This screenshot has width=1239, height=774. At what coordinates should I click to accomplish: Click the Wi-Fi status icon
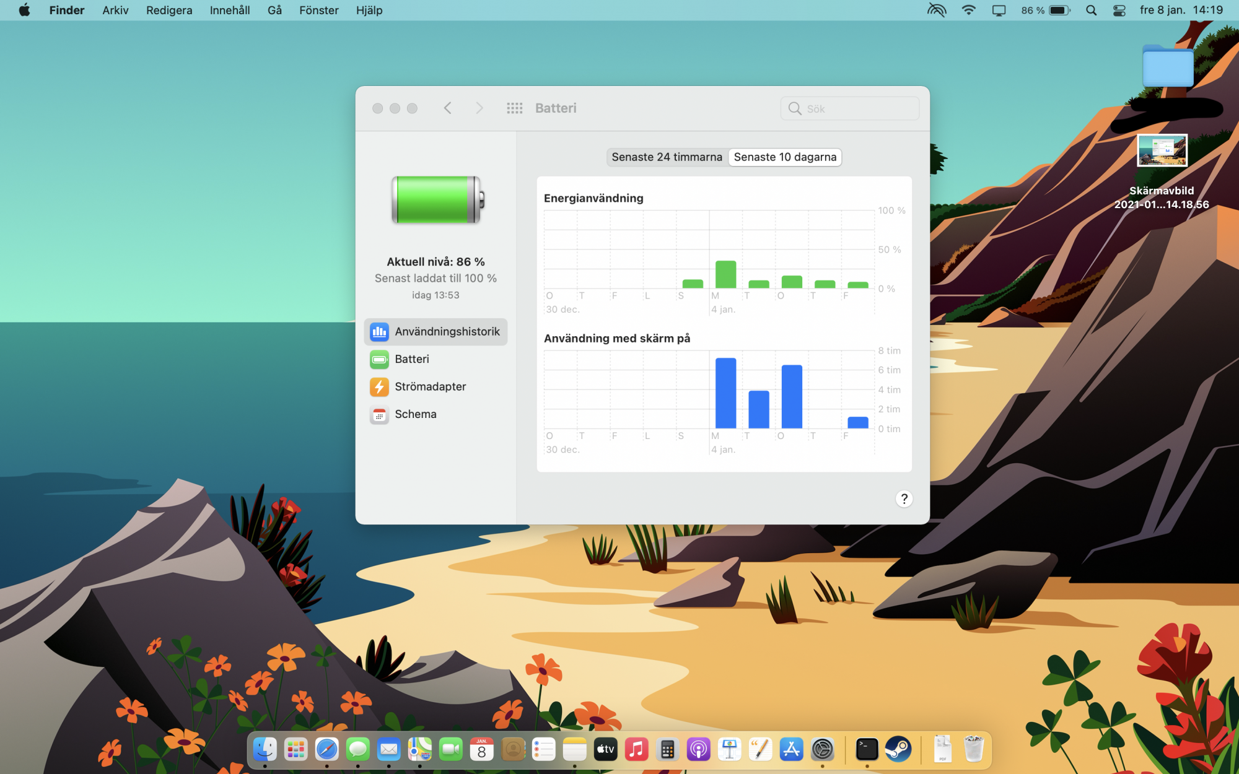[968, 11]
